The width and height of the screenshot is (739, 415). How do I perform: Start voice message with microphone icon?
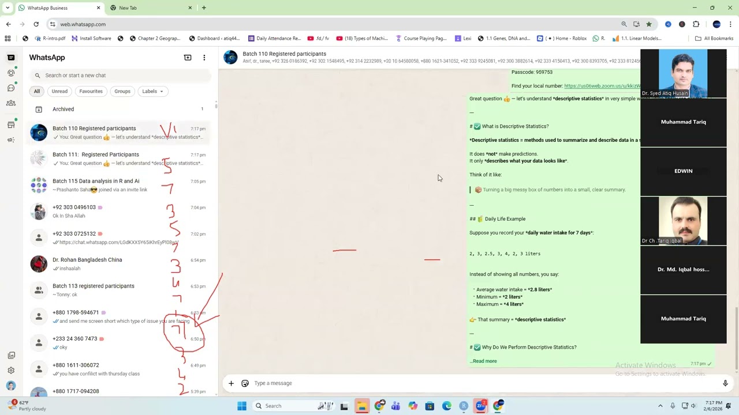click(725, 383)
